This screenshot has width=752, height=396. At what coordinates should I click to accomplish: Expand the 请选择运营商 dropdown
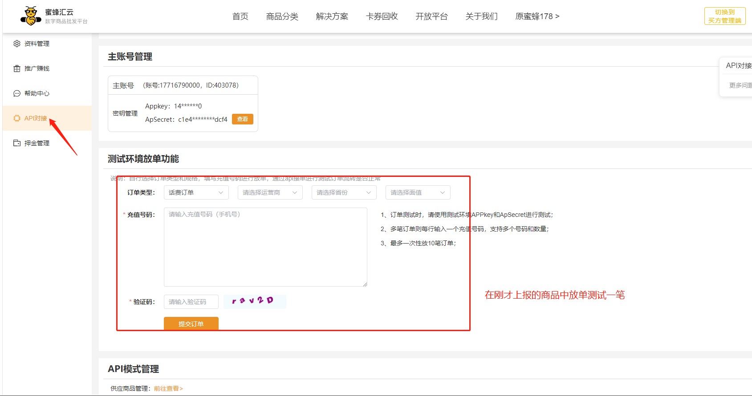click(x=270, y=192)
